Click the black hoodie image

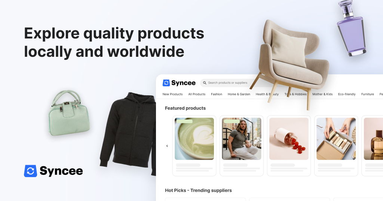(128, 134)
